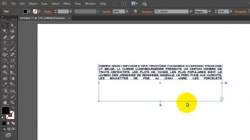Select the Lasso tool
Image resolution: width=250 pixels, height=140 pixels.
pyautogui.click(x=12, y=31)
